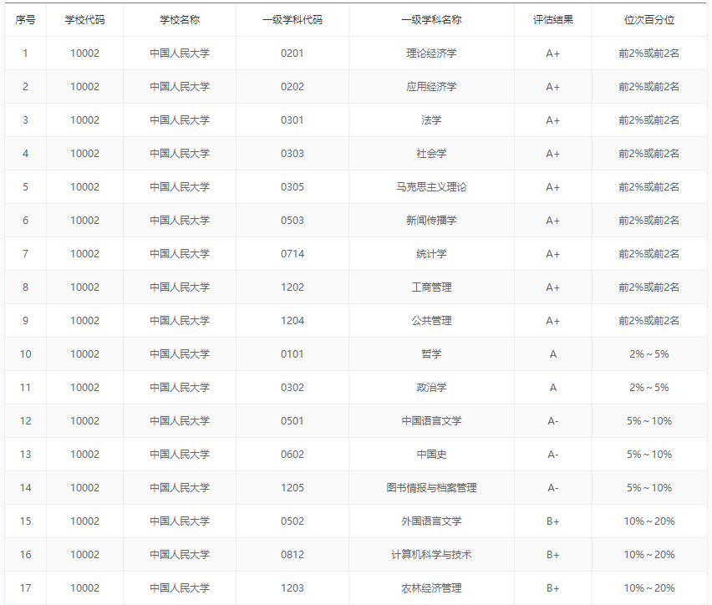
Task: Select the 理论经济学 subject cell
Action: coord(431,53)
